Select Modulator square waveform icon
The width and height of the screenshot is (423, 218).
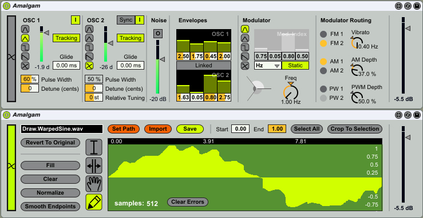[245, 47]
